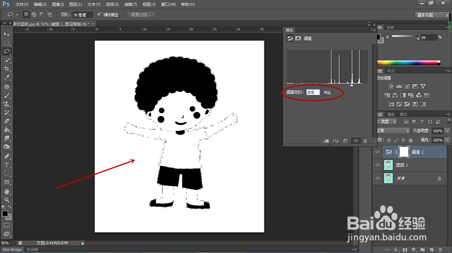Open the Properties panel flyout menu

[373, 30]
